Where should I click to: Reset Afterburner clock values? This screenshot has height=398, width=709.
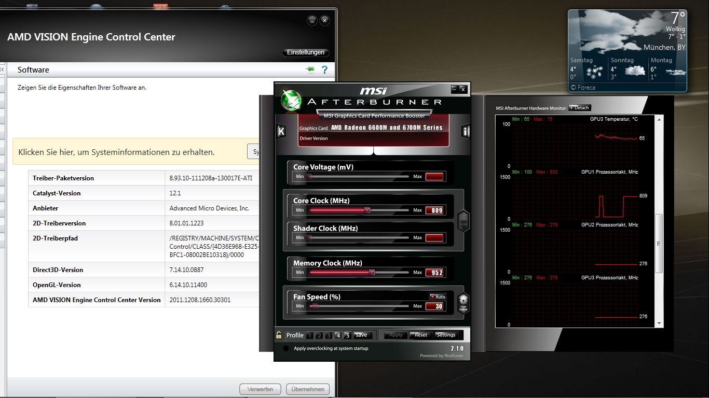tap(421, 335)
